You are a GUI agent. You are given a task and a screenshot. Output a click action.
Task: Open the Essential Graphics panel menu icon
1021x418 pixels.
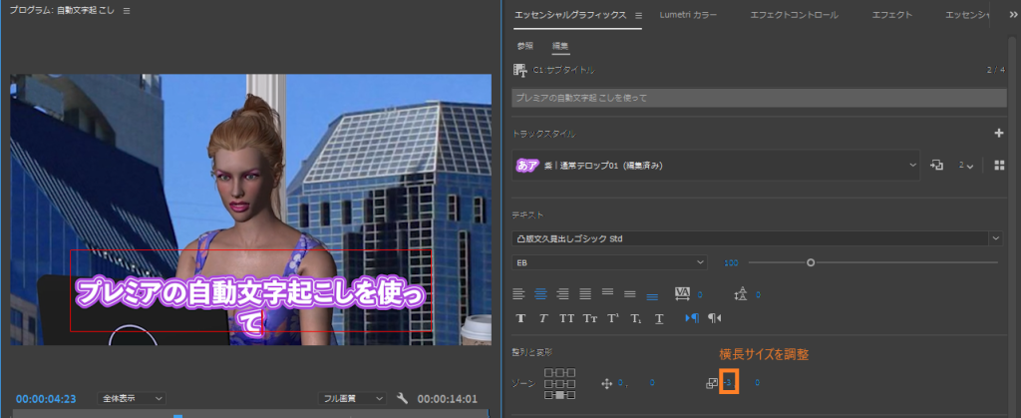[639, 15]
